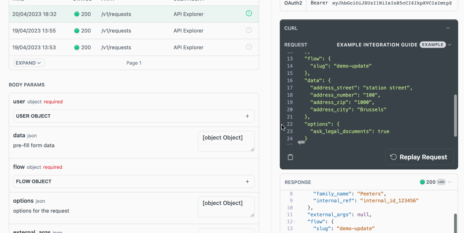The height and width of the screenshot is (233, 464).
Task: Click the EXAMPLE badge in request header
Action: click(433, 44)
